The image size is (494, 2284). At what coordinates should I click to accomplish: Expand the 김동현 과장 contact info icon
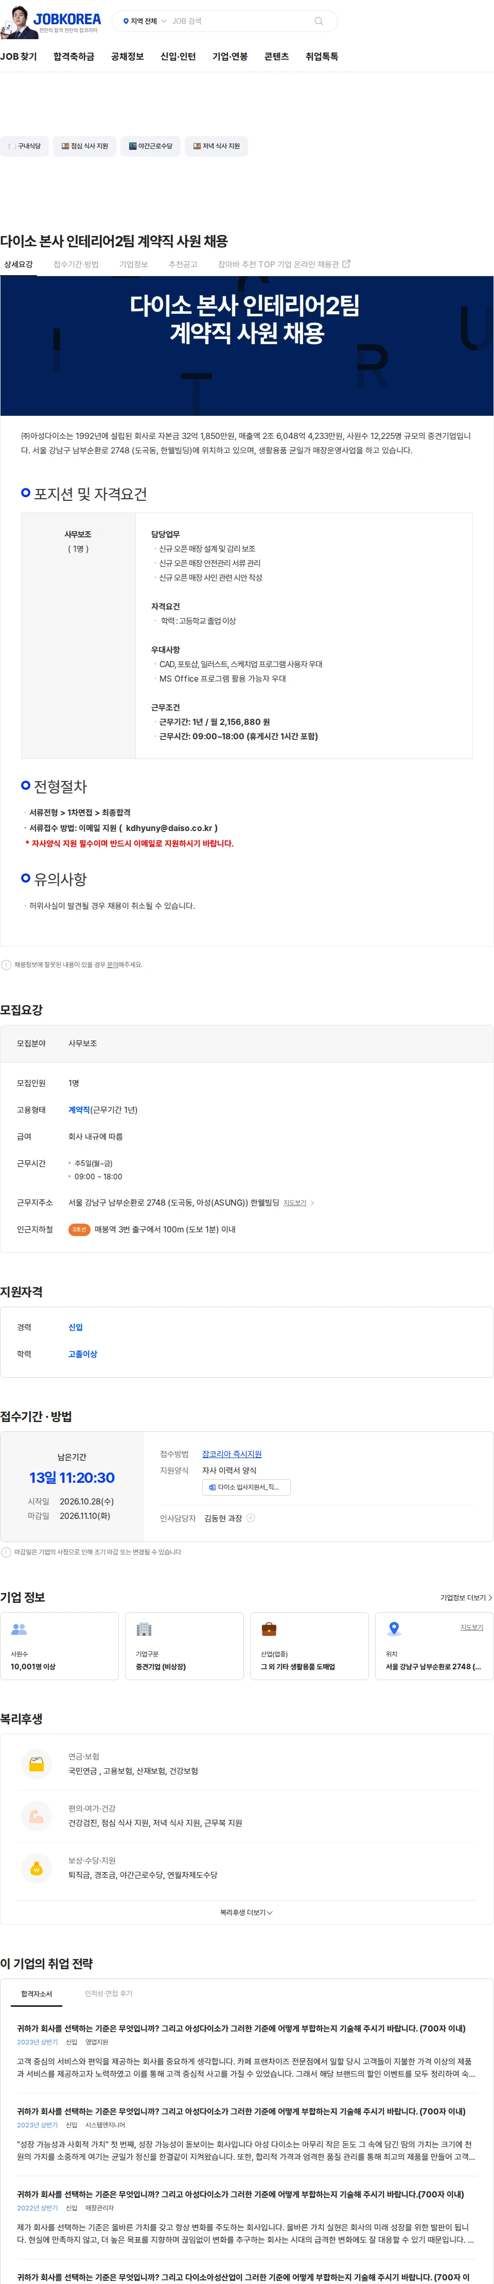coord(251,1518)
